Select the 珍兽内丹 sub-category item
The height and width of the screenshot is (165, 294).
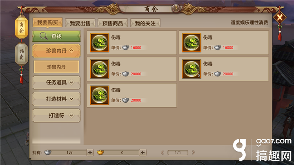click(56, 66)
